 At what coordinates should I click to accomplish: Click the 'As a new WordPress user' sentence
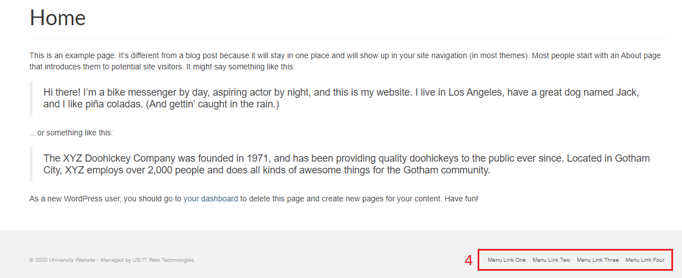point(254,199)
